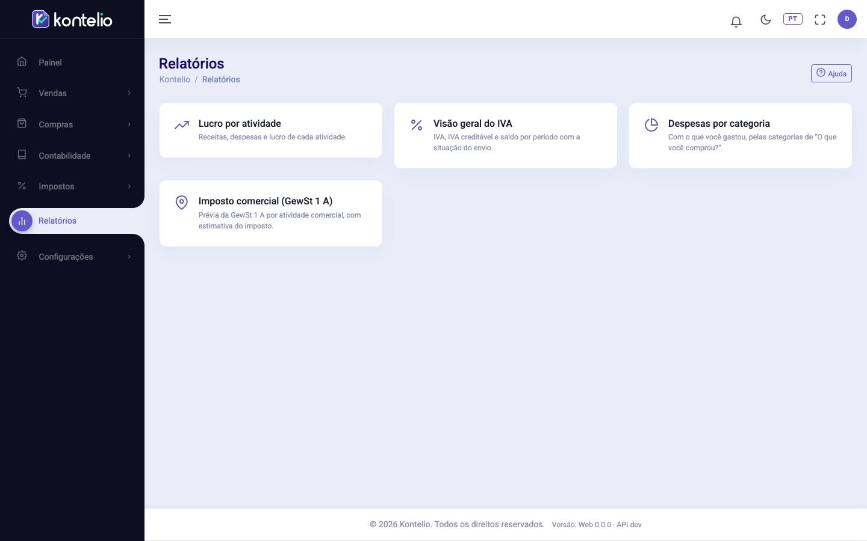Enter fullscreen mode
The image size is (867, 541).
coord(820,19)
